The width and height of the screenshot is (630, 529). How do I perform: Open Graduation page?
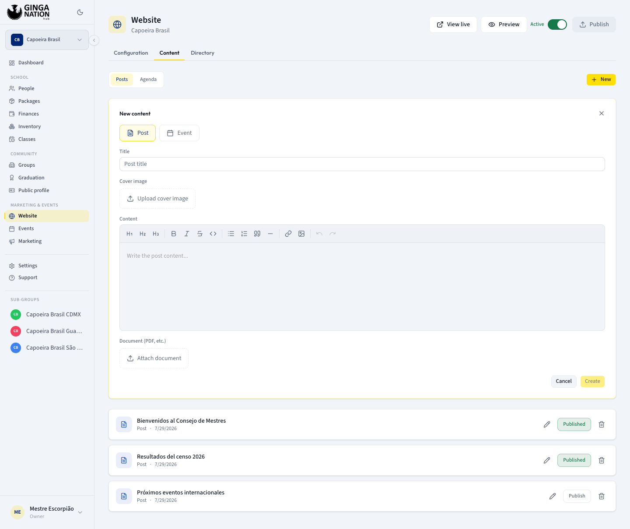tap(47, 178)
